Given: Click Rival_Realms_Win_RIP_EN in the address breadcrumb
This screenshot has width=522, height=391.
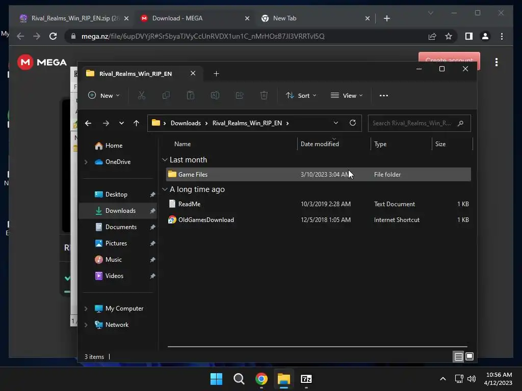Looking at the screenshot, I should pos(247,123).
